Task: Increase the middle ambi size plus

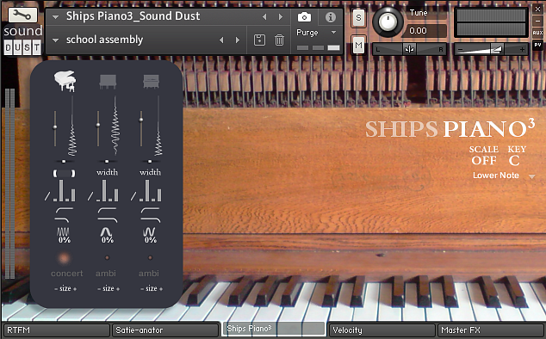Action: pos(118,289)
